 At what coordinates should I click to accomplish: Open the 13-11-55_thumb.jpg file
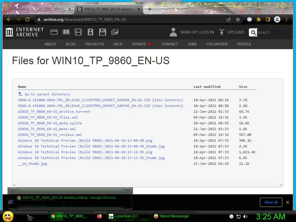[x=91, y=158]
